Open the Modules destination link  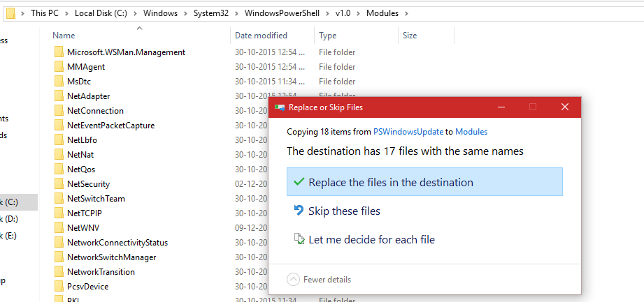(x=471, y=131)
